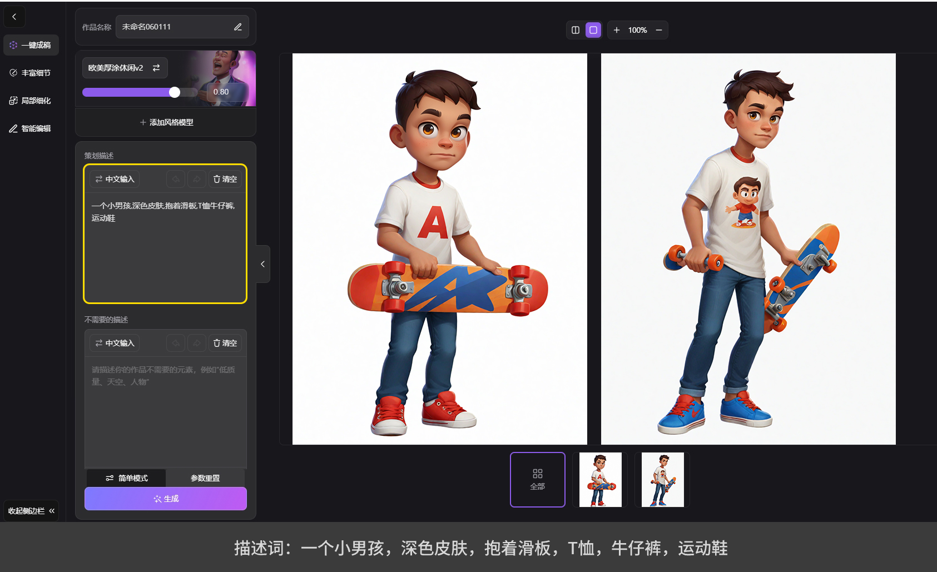Click the 作品名称 name input field

182,27
